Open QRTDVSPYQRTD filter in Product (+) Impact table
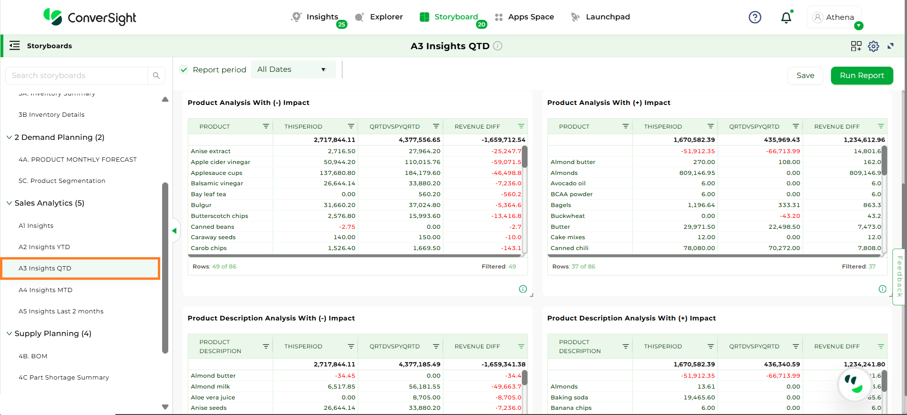Viewport: 907px width, 415px height. [x=796, y=126]
